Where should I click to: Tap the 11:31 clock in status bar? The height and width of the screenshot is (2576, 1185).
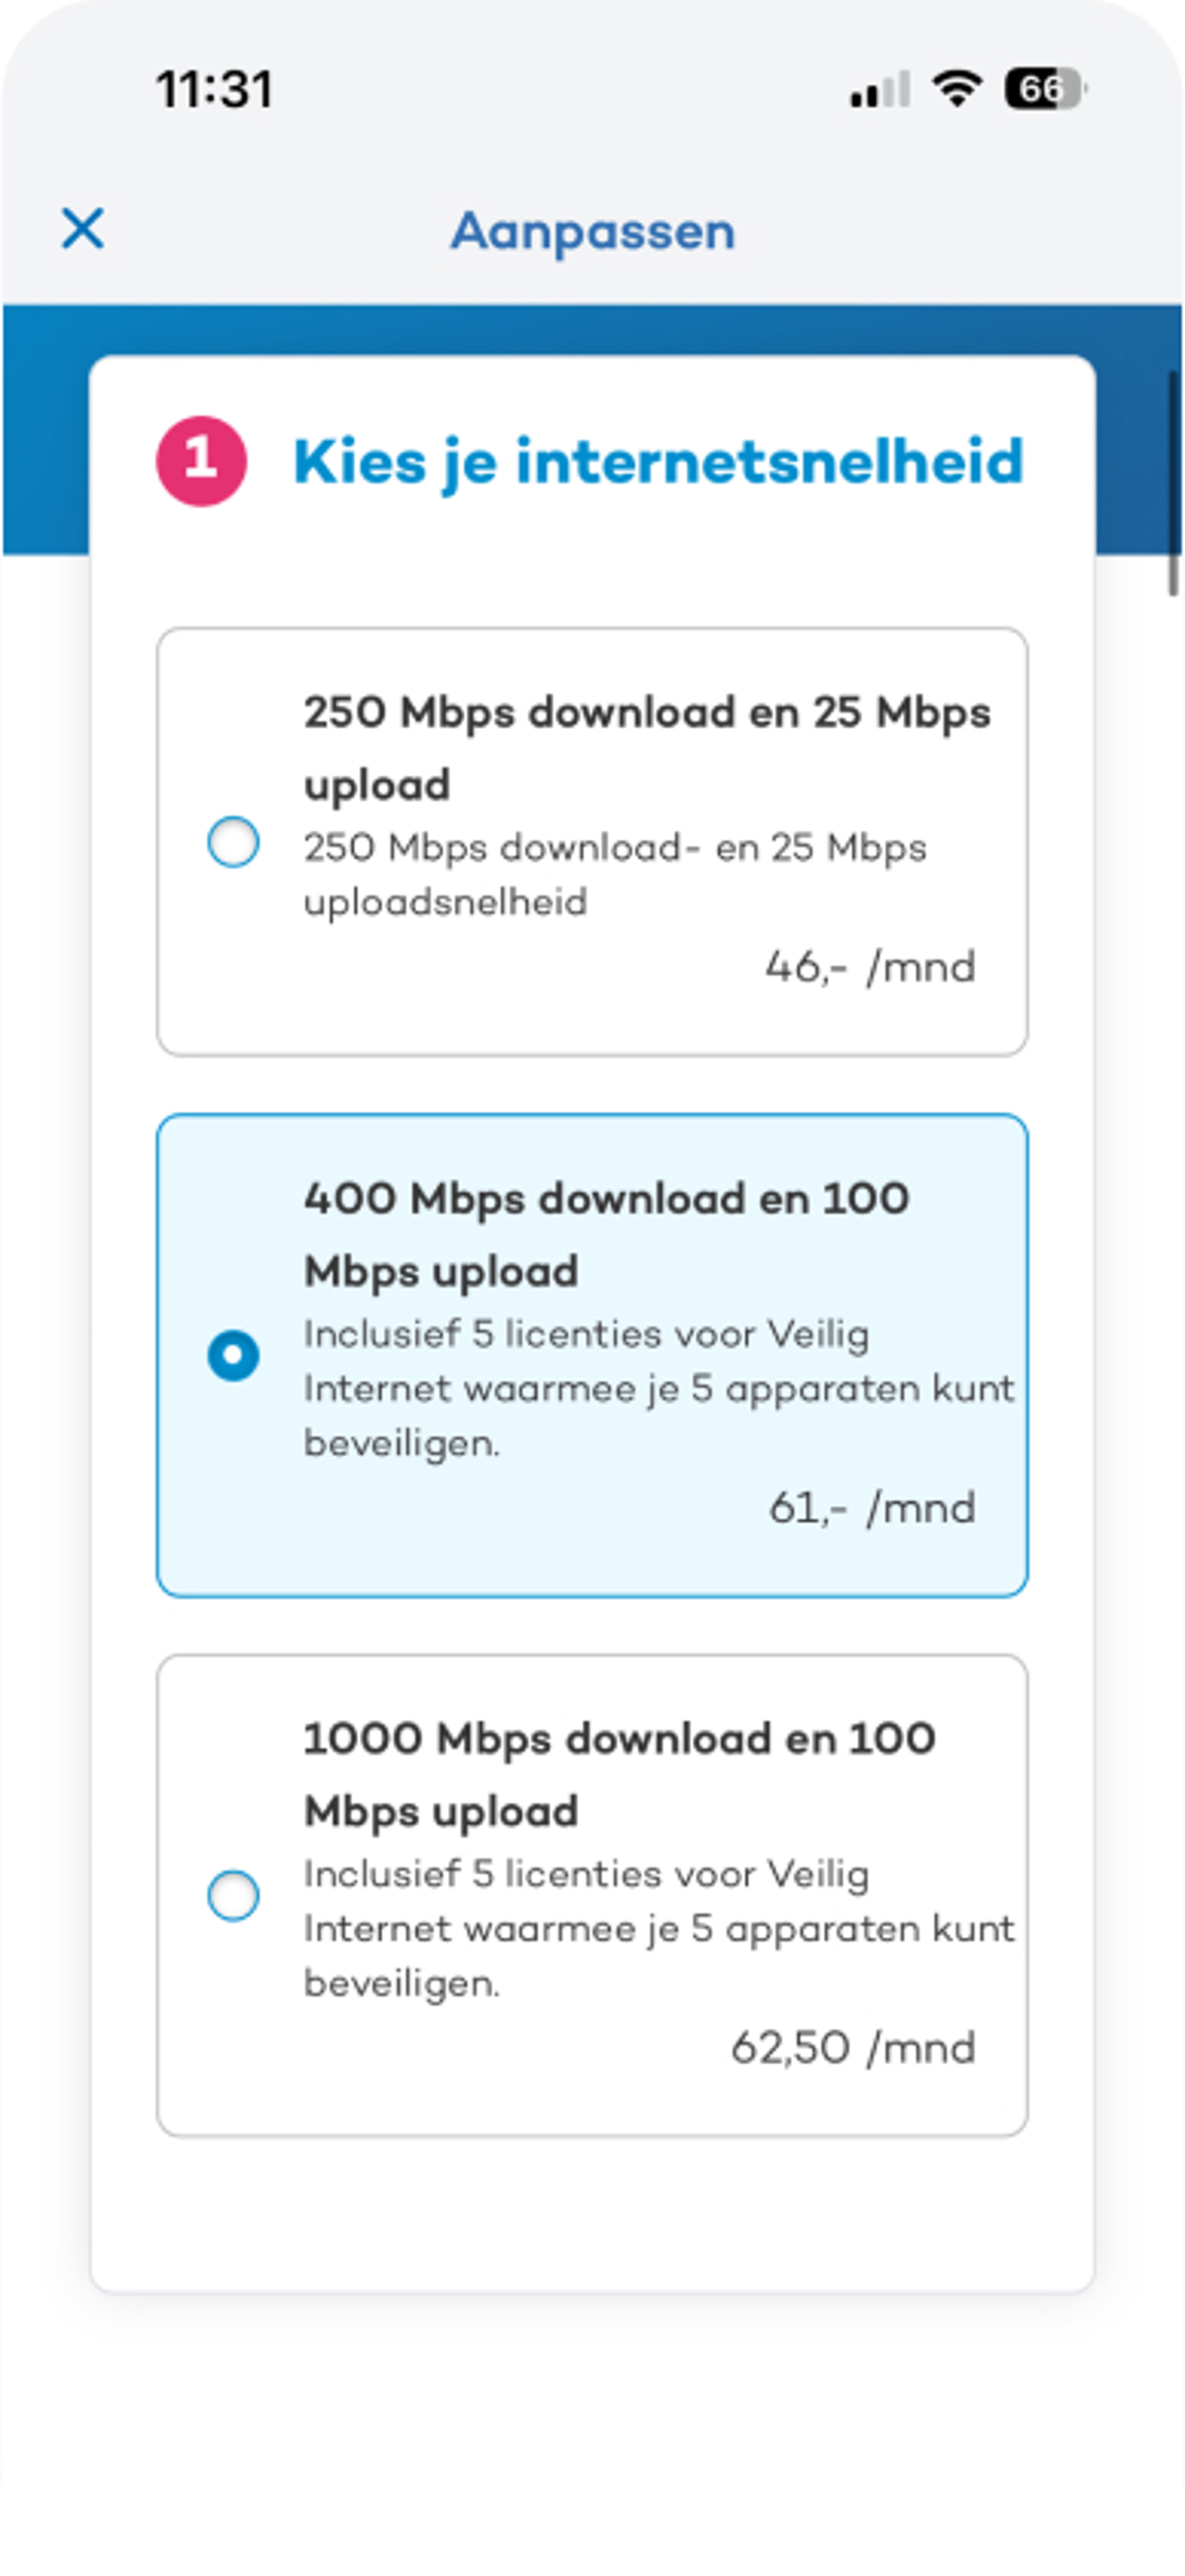point(215,89)
